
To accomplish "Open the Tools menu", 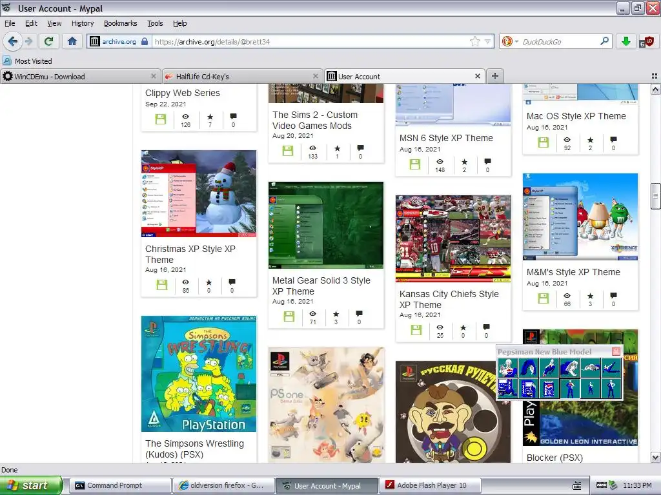I will tap(155, 24).
